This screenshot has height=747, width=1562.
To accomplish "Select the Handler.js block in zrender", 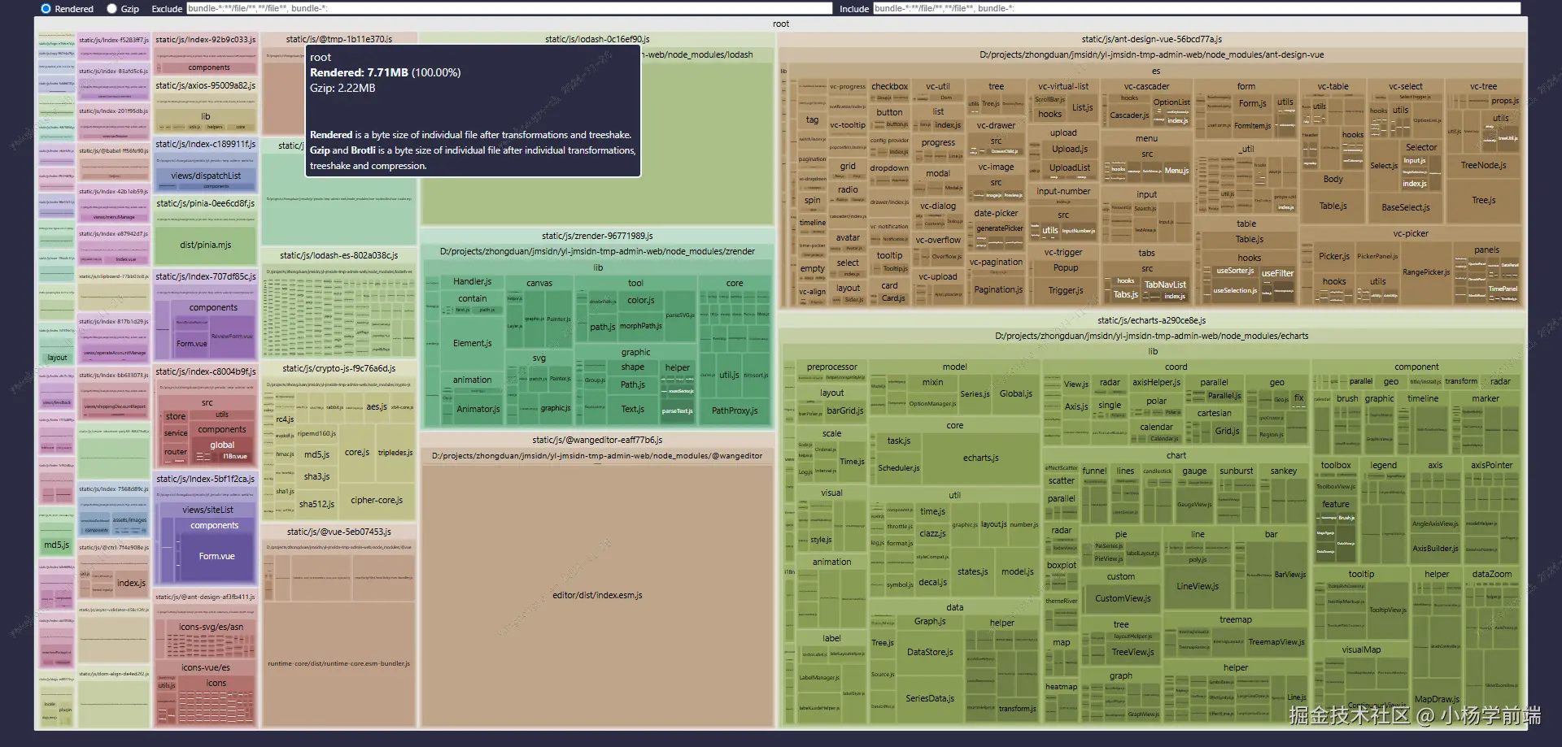I will [473, 281].
